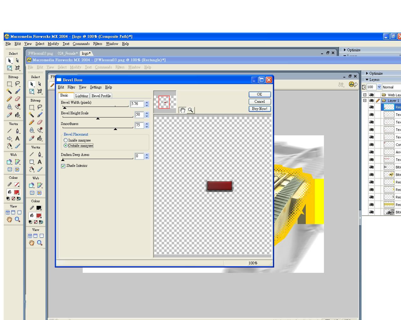Pick Rectangle tool in FWlesson03 window's Tools panel
401x320 pixels.
click(32, 162)
